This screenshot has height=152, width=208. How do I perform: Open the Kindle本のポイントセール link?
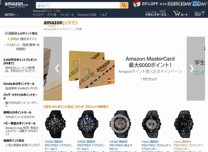tap(19, 84)
